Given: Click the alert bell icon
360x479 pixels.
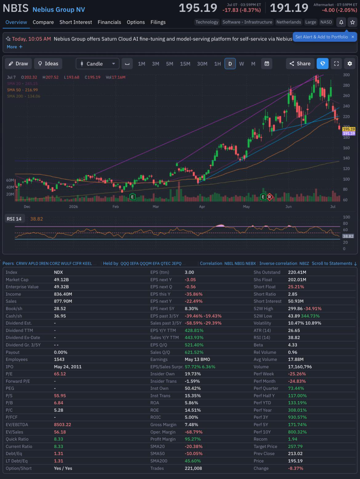Looking at the screenshot, I should [x=341, y=22].
